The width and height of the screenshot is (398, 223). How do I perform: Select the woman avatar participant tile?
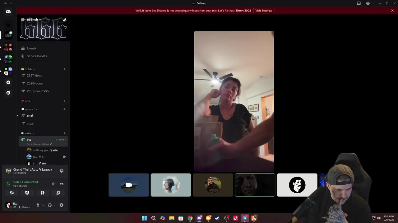pos(171,185)
